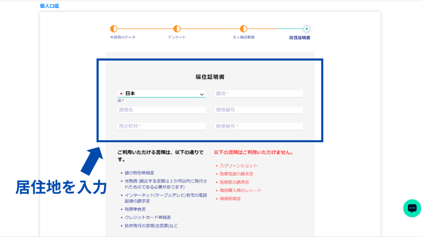Click the アンケート step circle
The image size is (422, 237).
coord(177,29)
